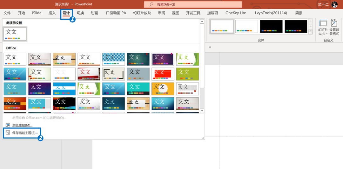Open the 开发工具 (Developer) tab
343x169 pixels.
[x=193, y=13]
